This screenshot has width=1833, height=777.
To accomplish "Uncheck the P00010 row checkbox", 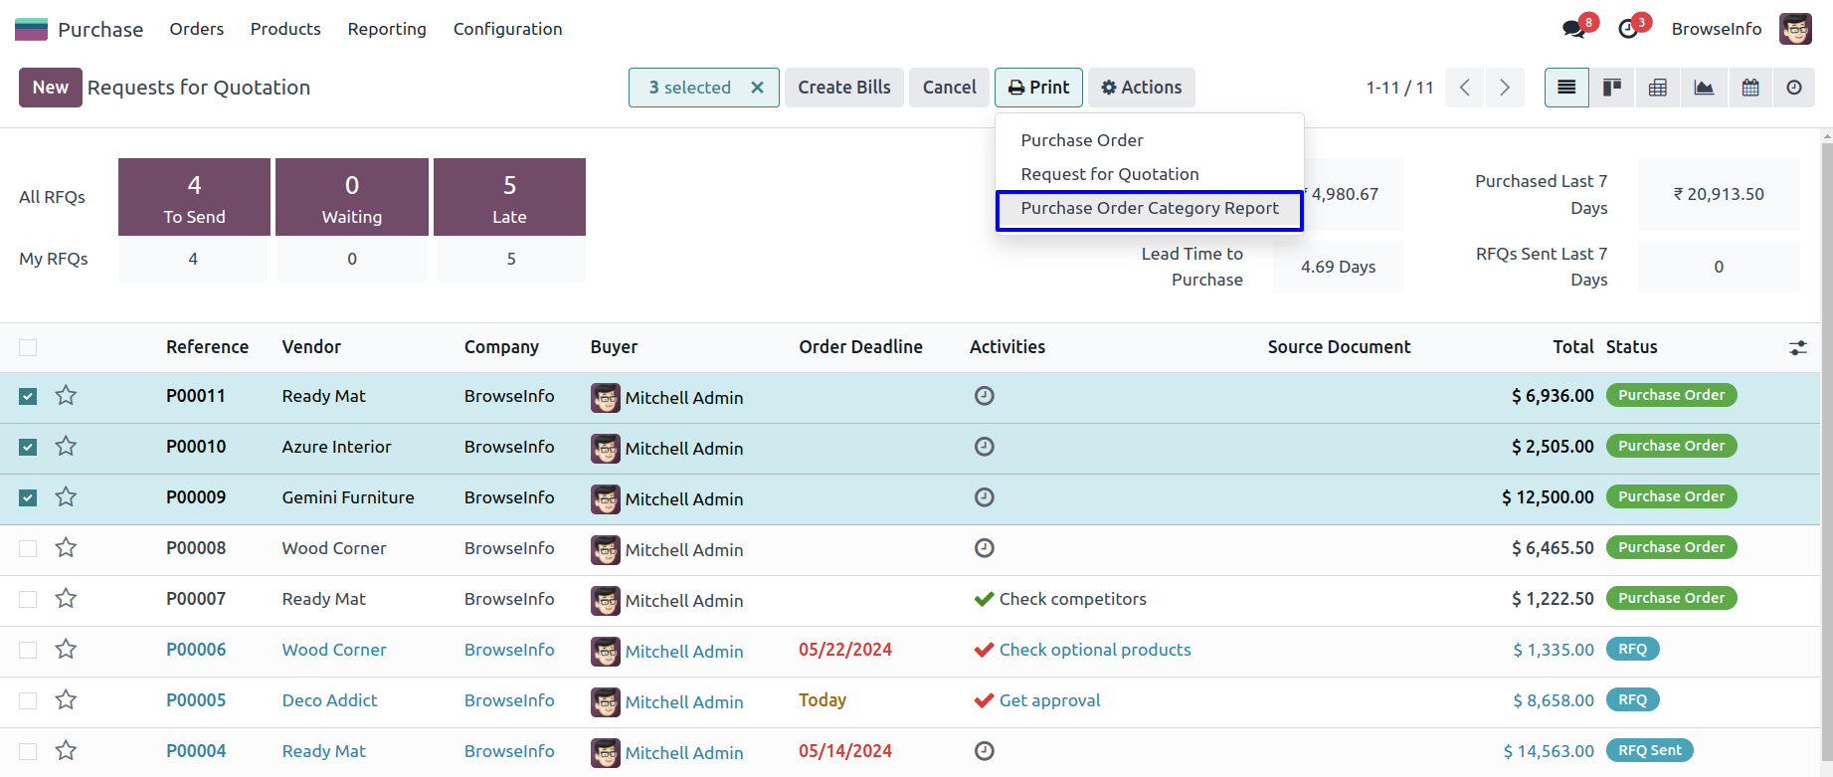I will [x=28, y=447].
